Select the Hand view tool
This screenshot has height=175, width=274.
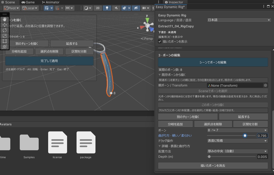click(x=5, y=19)
